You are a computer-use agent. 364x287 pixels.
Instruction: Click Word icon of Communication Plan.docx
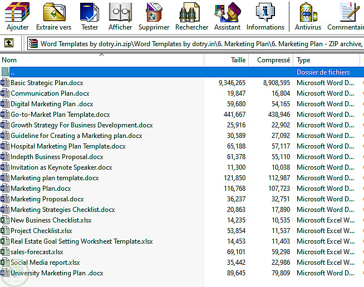point(5,93)
